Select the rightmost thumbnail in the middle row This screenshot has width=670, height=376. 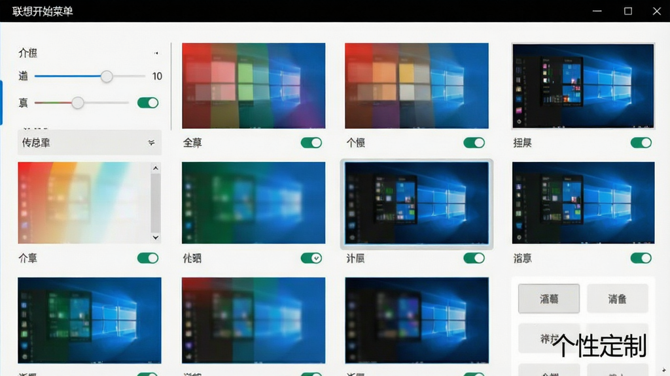click(x=583, y=203)
